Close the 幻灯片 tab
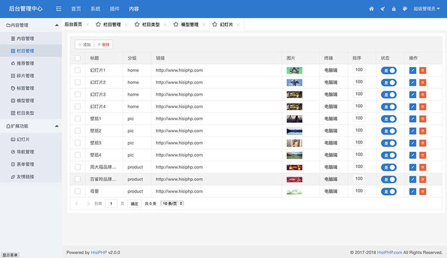 238,25
